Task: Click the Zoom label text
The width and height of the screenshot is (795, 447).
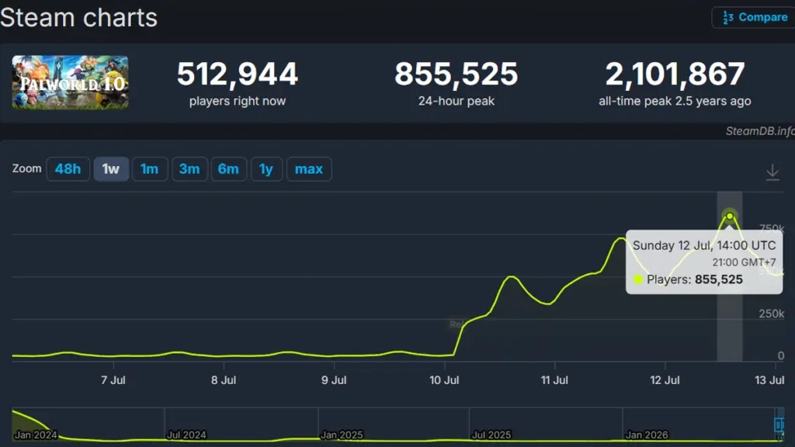Action: coord(27,168)
